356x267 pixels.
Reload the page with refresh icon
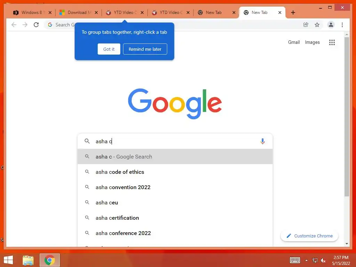[x=36, y=25]
